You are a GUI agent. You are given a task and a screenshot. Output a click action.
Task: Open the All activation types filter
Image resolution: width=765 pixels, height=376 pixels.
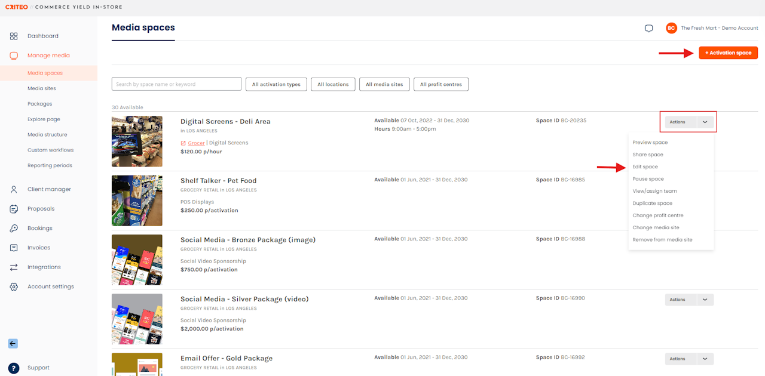(x=276, y=85)
